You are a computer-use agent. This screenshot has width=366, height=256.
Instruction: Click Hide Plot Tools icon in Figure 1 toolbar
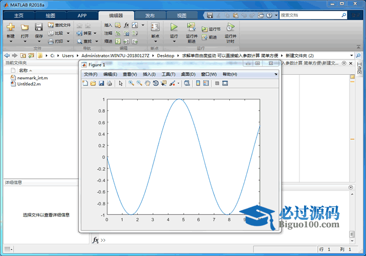coord(217,83)
